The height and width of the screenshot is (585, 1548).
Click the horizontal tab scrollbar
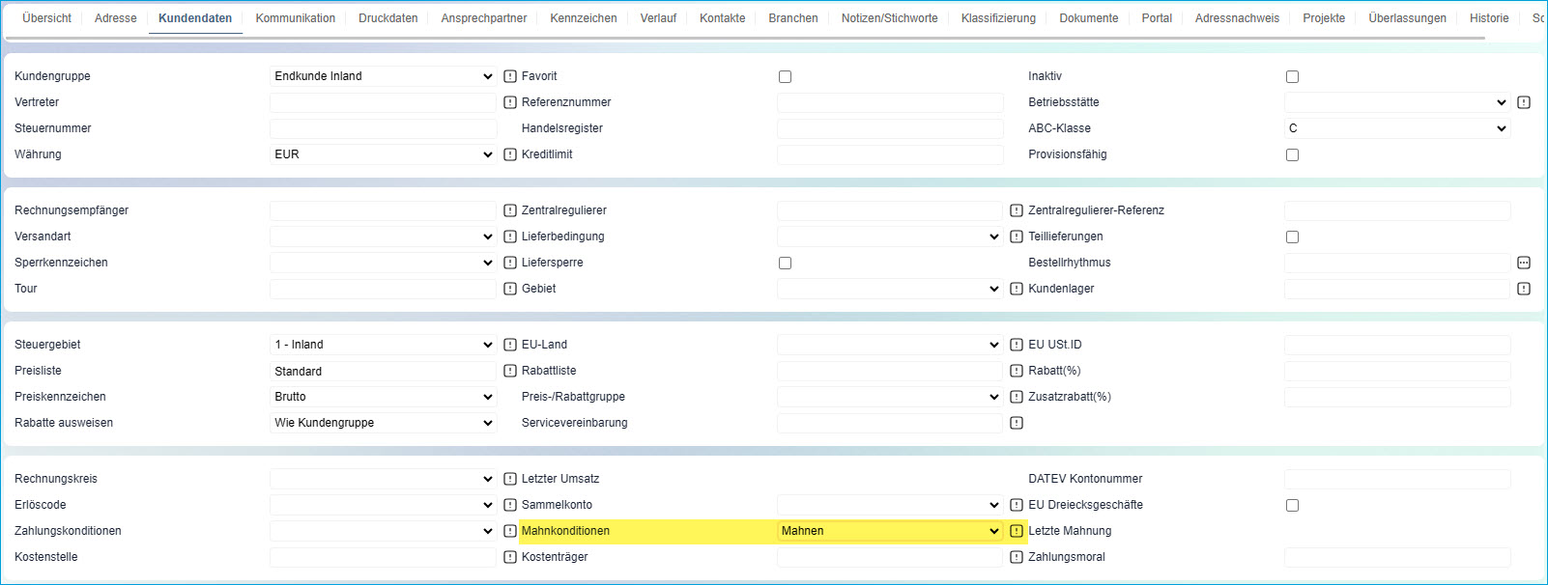coord(744,39)
